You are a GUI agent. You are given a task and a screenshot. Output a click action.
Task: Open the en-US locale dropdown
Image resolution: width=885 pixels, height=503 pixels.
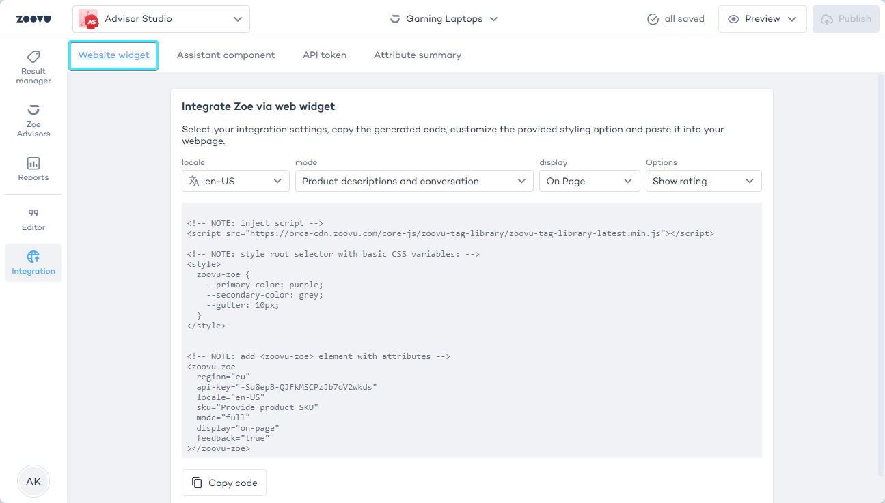coord(235,180)
